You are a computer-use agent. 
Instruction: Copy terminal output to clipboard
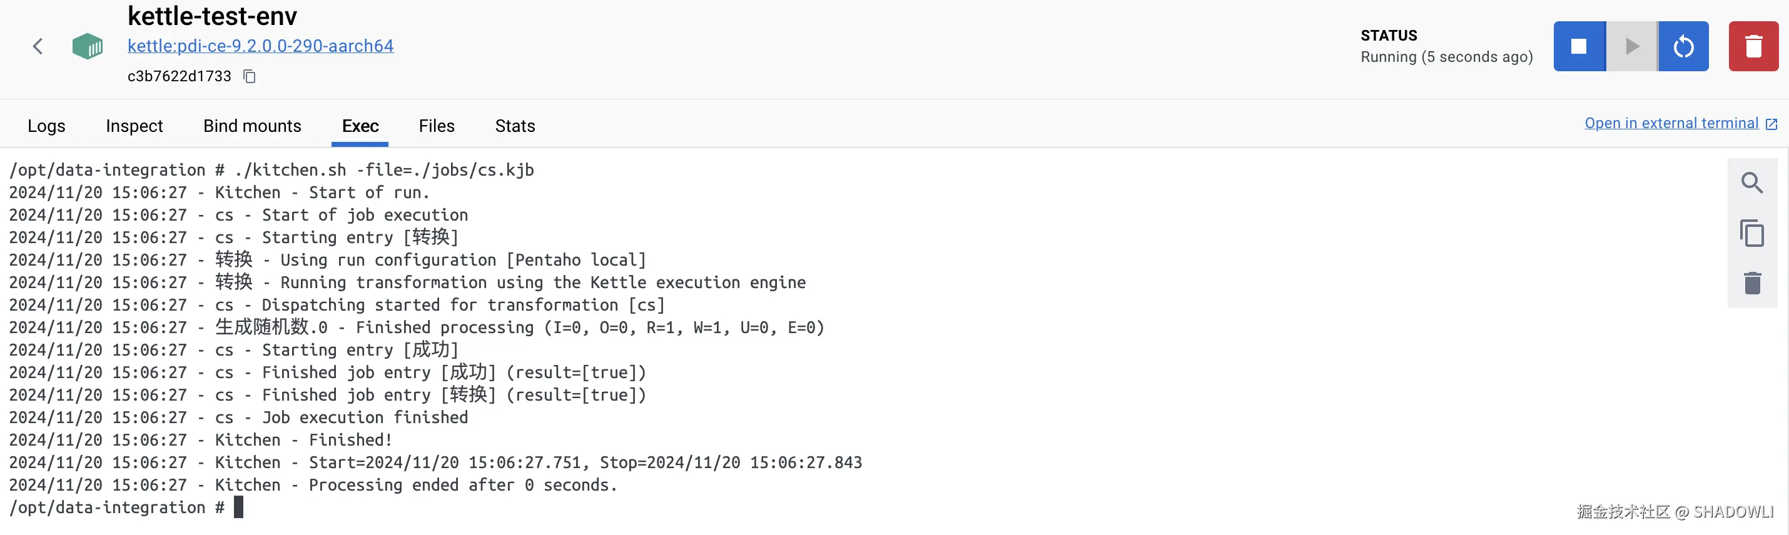coord(1751,233)
